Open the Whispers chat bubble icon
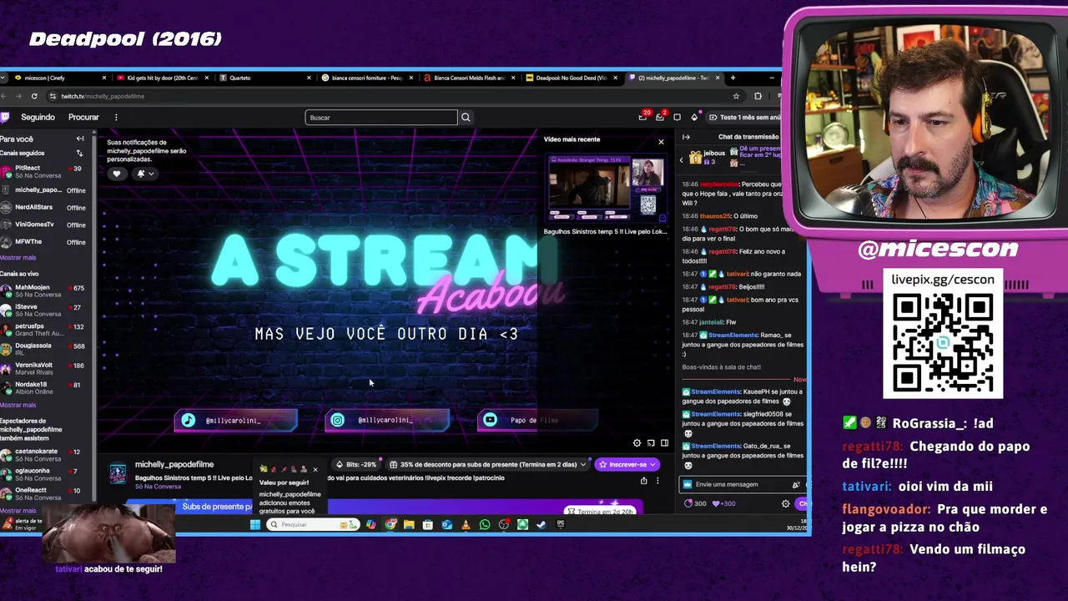1068x601 pixels. (x=677, y=117)
